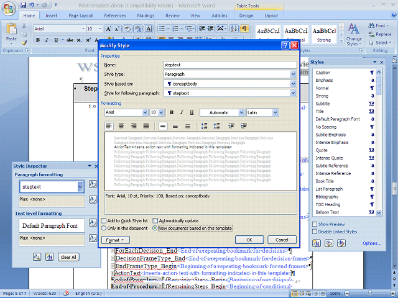Open ribbon font name dropdown
The height and width of the screenshot is (298, 398).
click(83, 29)
